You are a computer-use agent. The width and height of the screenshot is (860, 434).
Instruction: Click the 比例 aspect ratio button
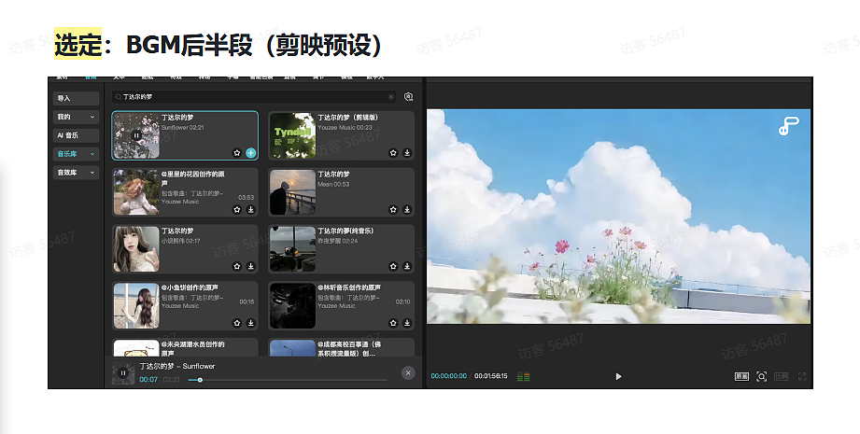[781, 376]
